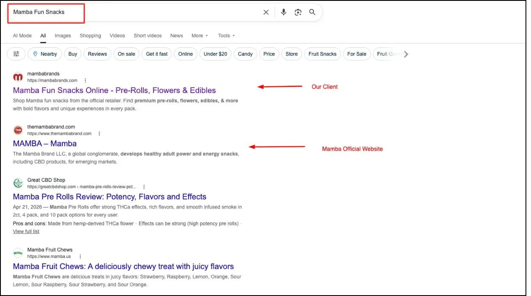This screenshot has width=531, height=296.
Task: Expand the More search categories dropdown
Action: (x=200, y=36)
